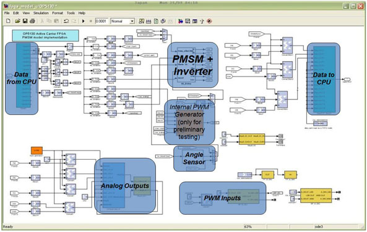Open the File menu
367x232 pixels.
(7, 13)
